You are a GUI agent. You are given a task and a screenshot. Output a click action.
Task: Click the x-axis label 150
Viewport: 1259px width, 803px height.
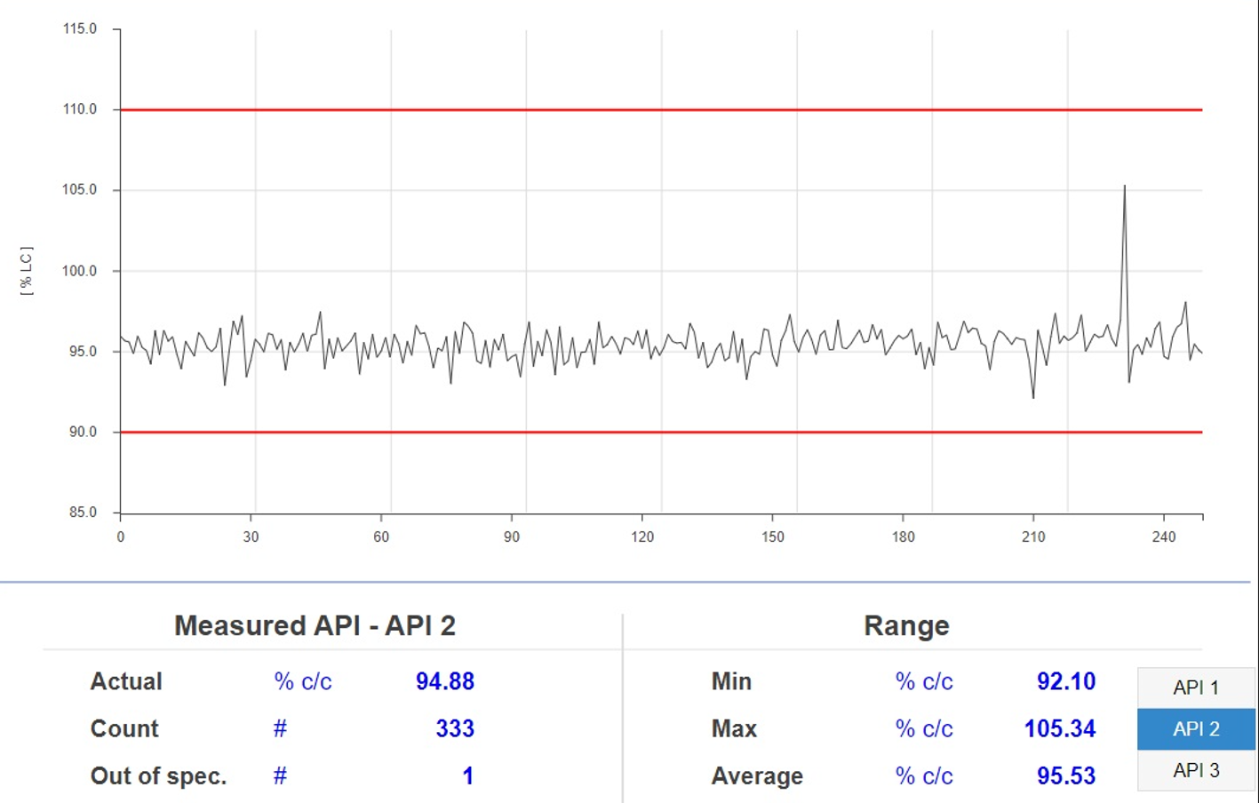(x=773, y=537)
